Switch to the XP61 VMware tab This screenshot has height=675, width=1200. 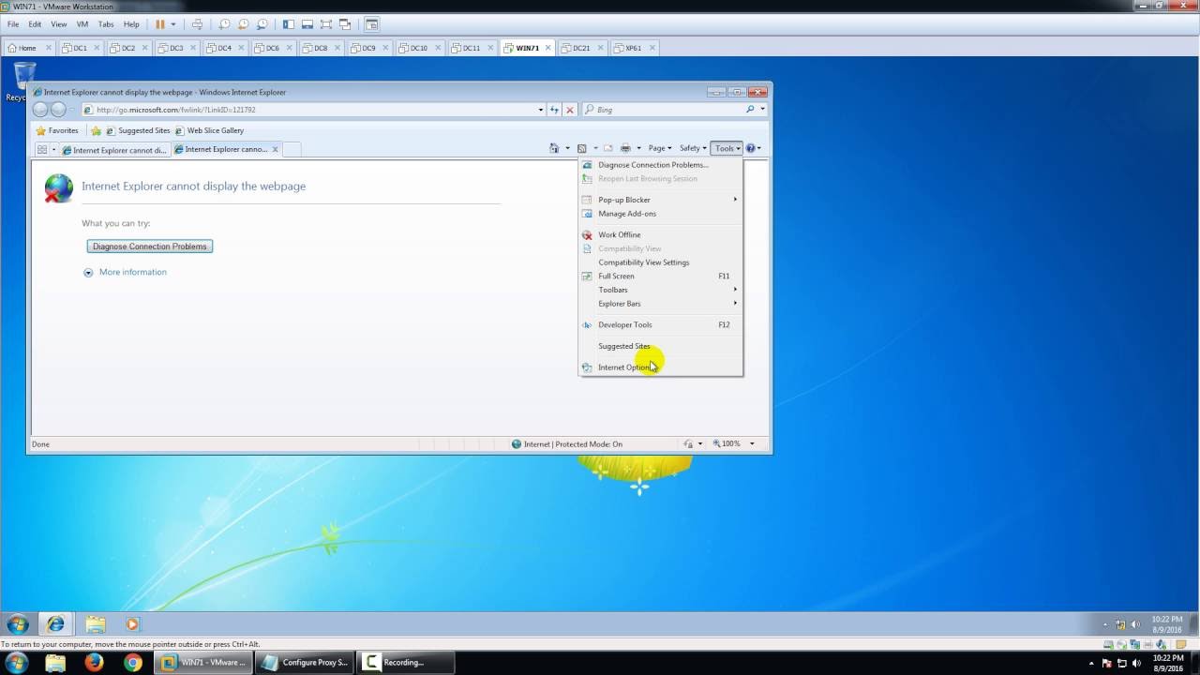(634, 48)
